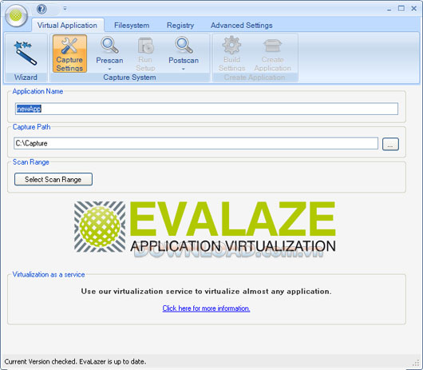Open Capture Settings tools icon
Screen dimensions: 423x370
pos(69,54)
